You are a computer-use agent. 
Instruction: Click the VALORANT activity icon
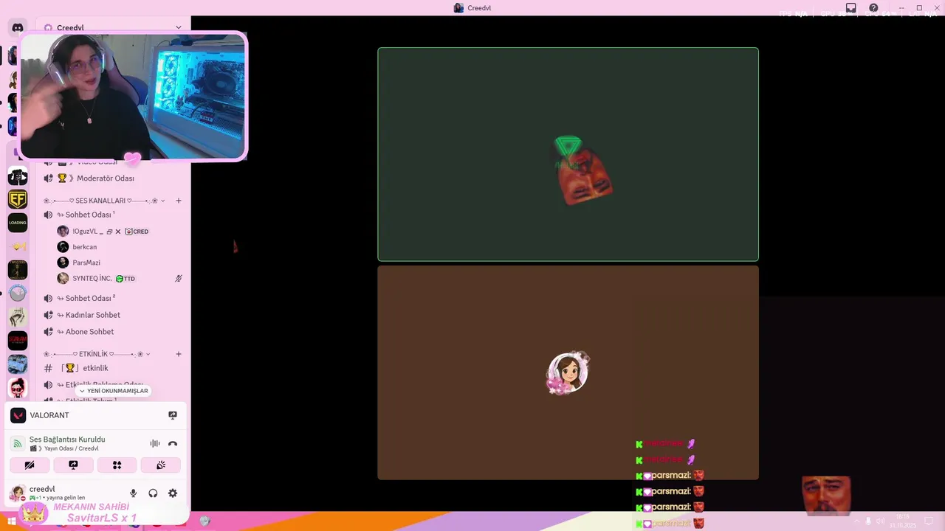click(x=18, y=415)
